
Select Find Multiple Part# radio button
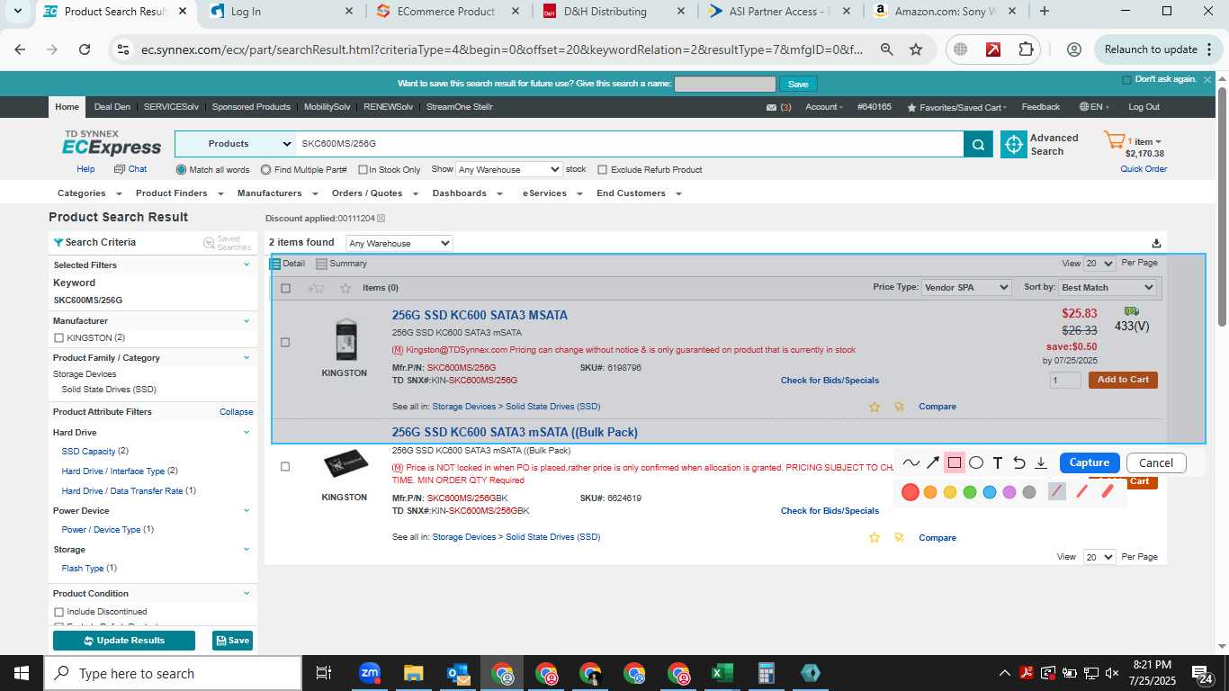pos(266,169)
